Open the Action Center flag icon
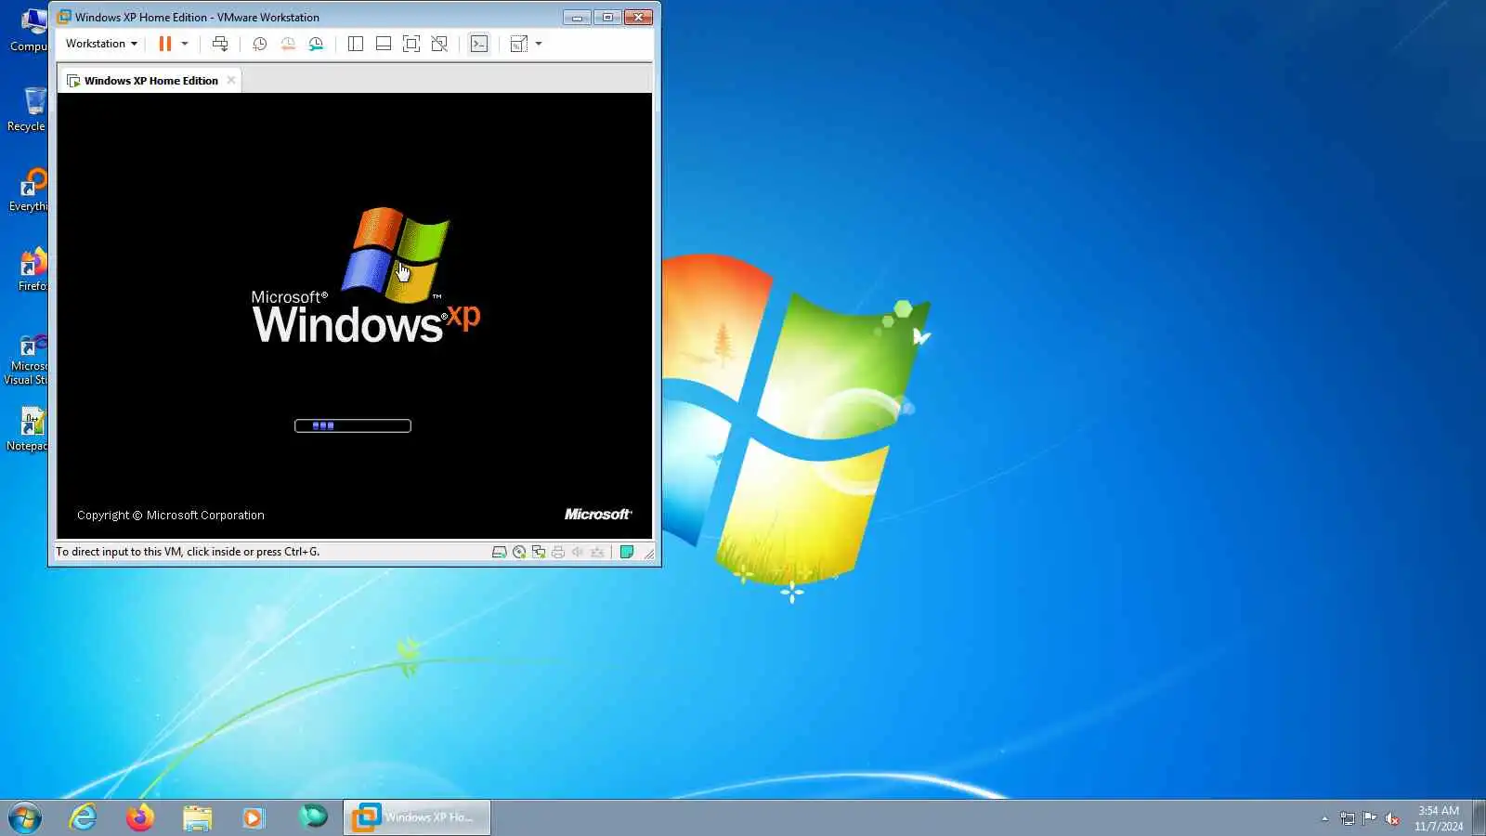This screenshot has height=836, width=1486. [x=1370, y=818]
